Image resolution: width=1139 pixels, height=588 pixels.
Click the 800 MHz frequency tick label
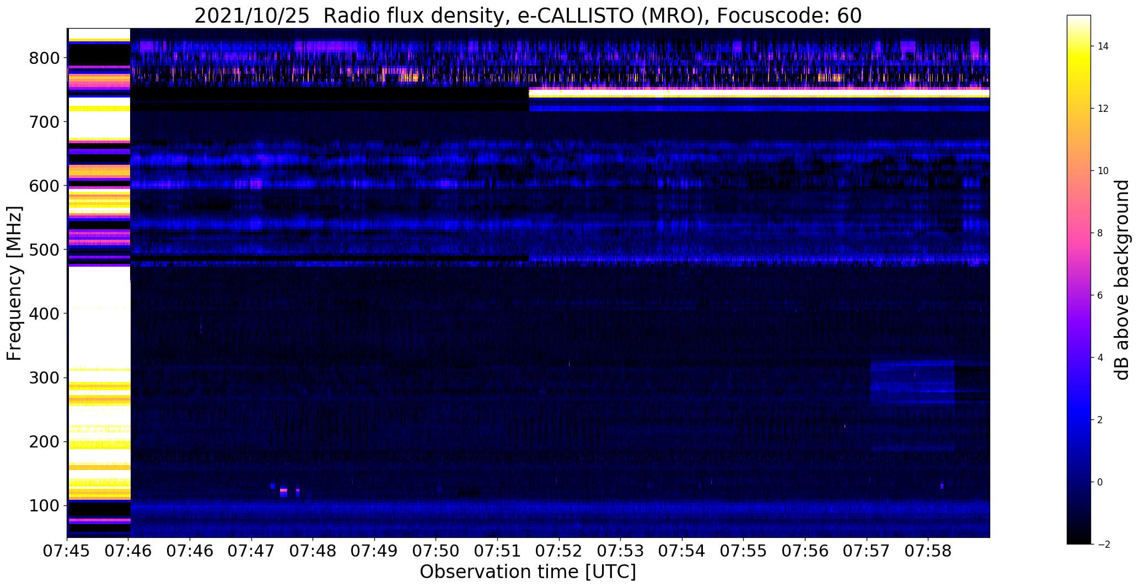45,57
